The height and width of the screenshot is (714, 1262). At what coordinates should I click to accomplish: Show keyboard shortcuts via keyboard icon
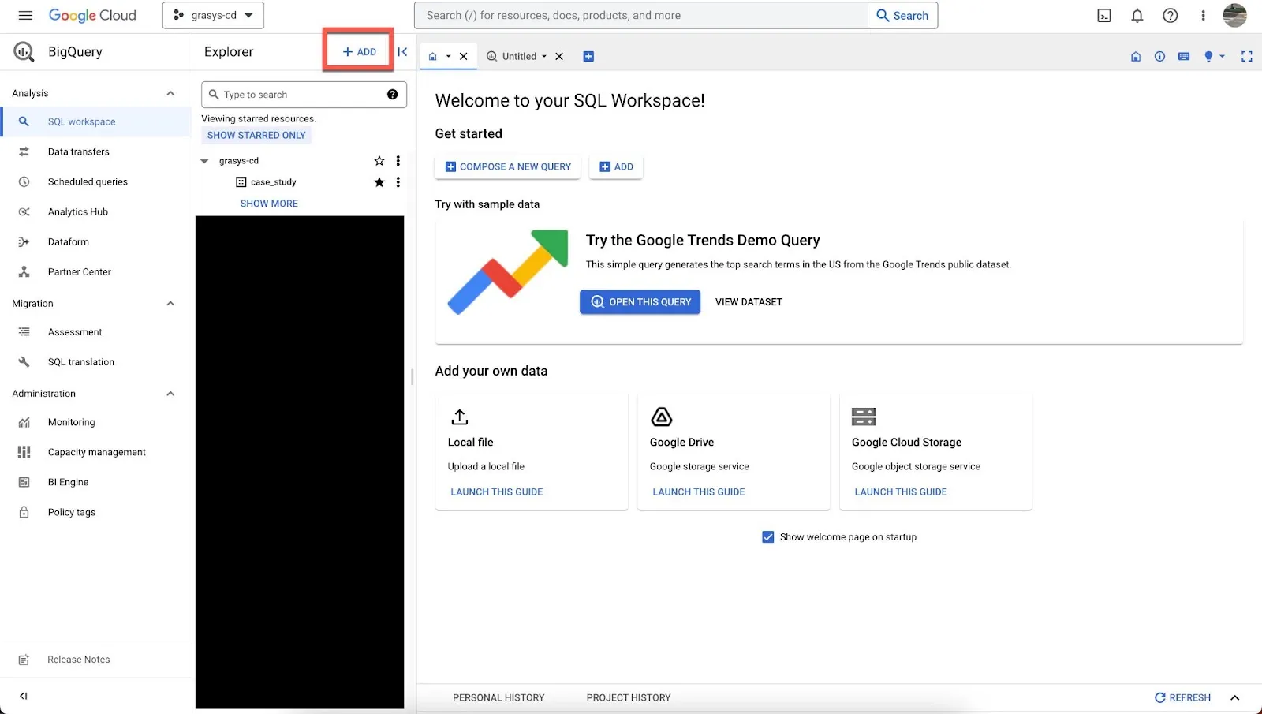(1184, 57)
